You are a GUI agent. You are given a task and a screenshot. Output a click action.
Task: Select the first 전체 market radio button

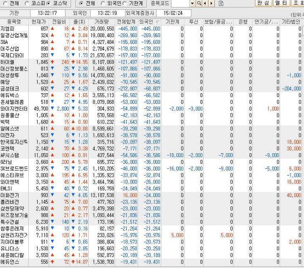click(x=5, y=3)
